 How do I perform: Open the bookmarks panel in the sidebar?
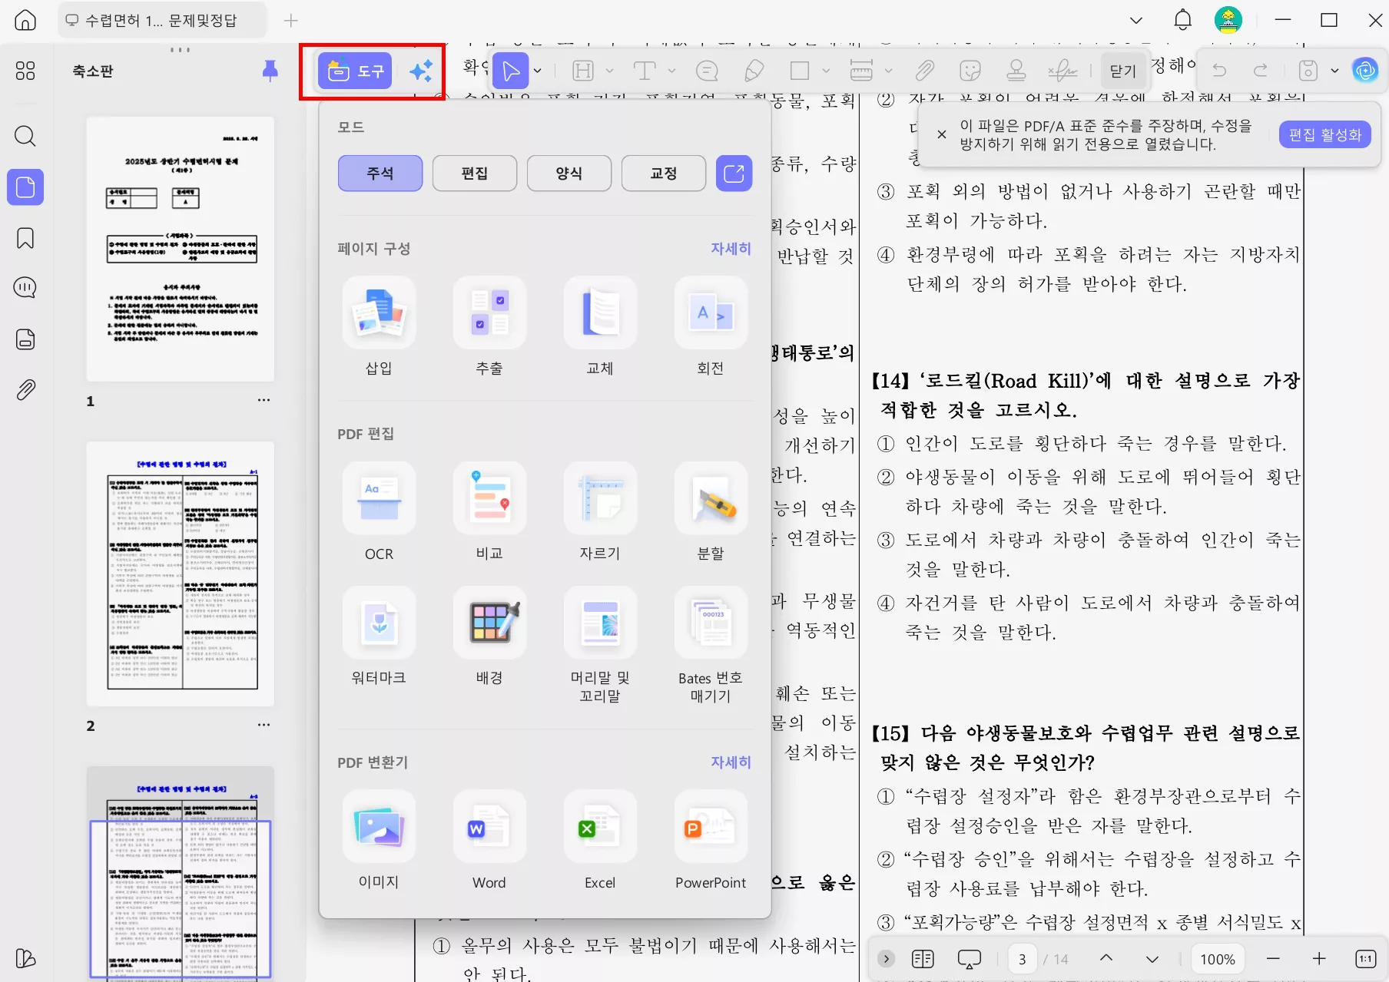(x=25, y=238)
